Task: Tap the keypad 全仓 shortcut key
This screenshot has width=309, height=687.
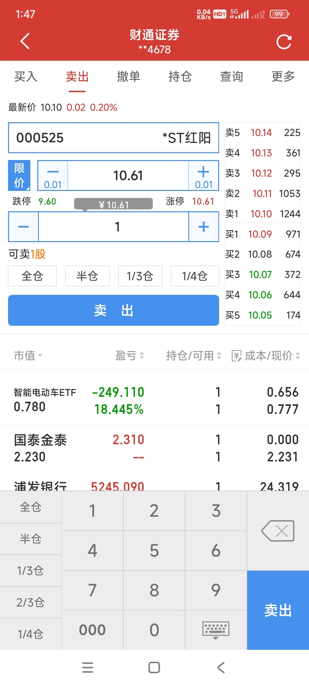Action: 31,507
